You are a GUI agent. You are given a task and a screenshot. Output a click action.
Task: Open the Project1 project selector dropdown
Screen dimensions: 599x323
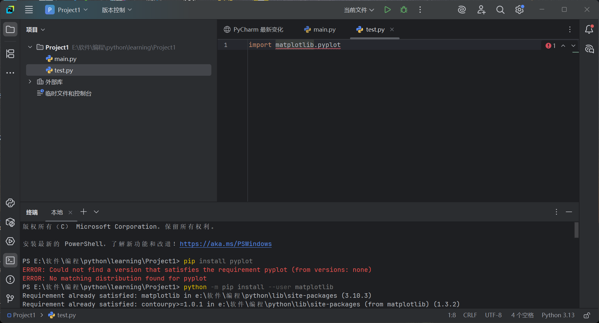67,10
